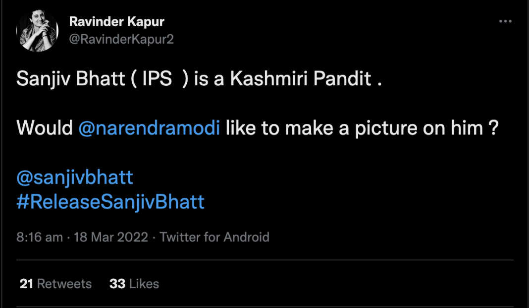Click the retweet count number 21
Image resolution: width=529 pixels, height=308 pixels.
pos(26,284)
